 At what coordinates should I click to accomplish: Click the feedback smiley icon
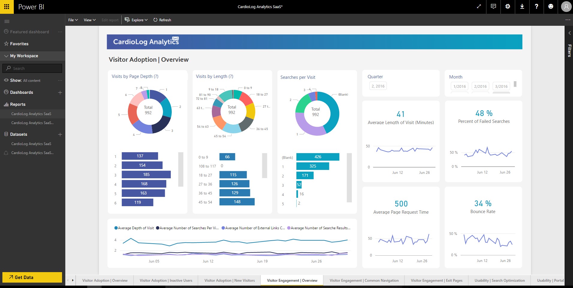coord(551,6)
